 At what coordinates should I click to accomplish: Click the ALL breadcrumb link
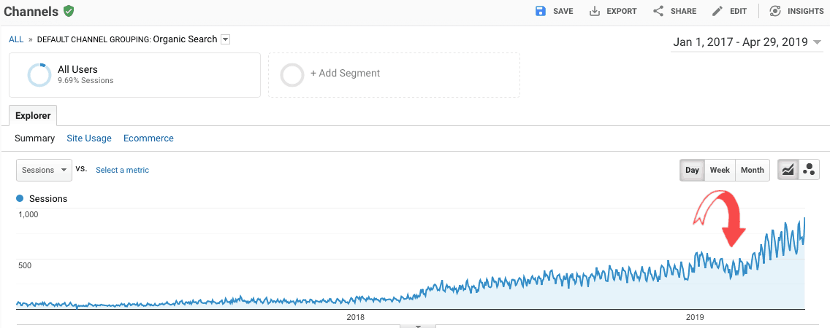[x=16, y=39]
